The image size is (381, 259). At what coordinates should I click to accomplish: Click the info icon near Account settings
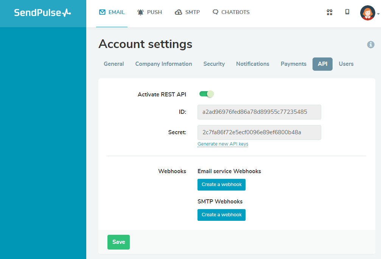[371, 45]
